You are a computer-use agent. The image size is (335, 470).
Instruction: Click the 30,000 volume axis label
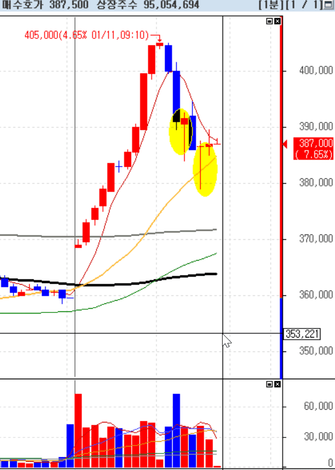pyautogui.click(x=318, y=437)
